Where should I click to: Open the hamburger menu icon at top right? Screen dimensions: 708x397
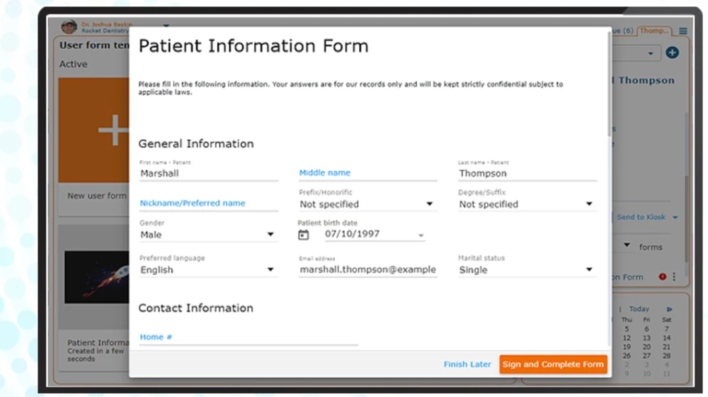point(683,30)
